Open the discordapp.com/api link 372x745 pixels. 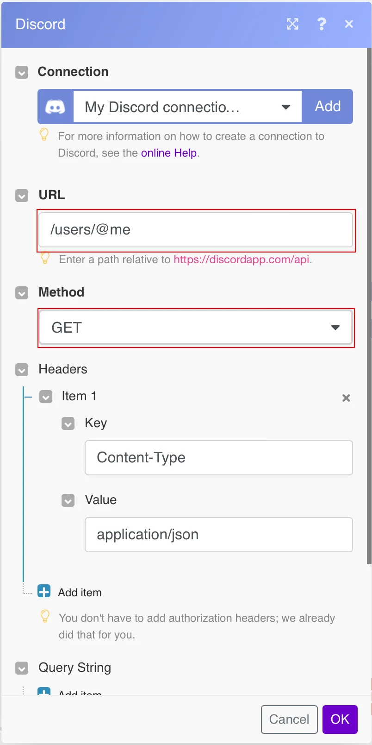coord(242,259)
